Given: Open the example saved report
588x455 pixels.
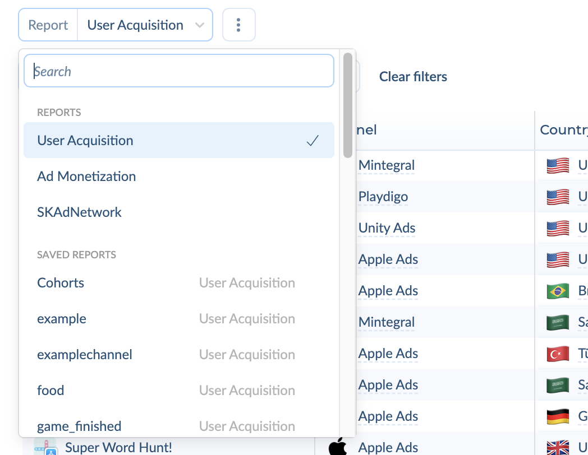Looking at the screenshot, I should (x=179, y=319).
